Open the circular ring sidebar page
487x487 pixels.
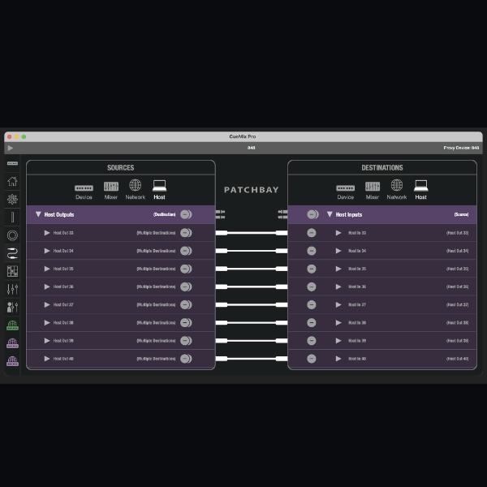[x=12, y=235]
